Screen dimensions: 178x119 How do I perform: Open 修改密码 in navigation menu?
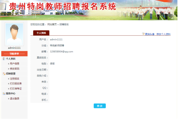(14, 69)
